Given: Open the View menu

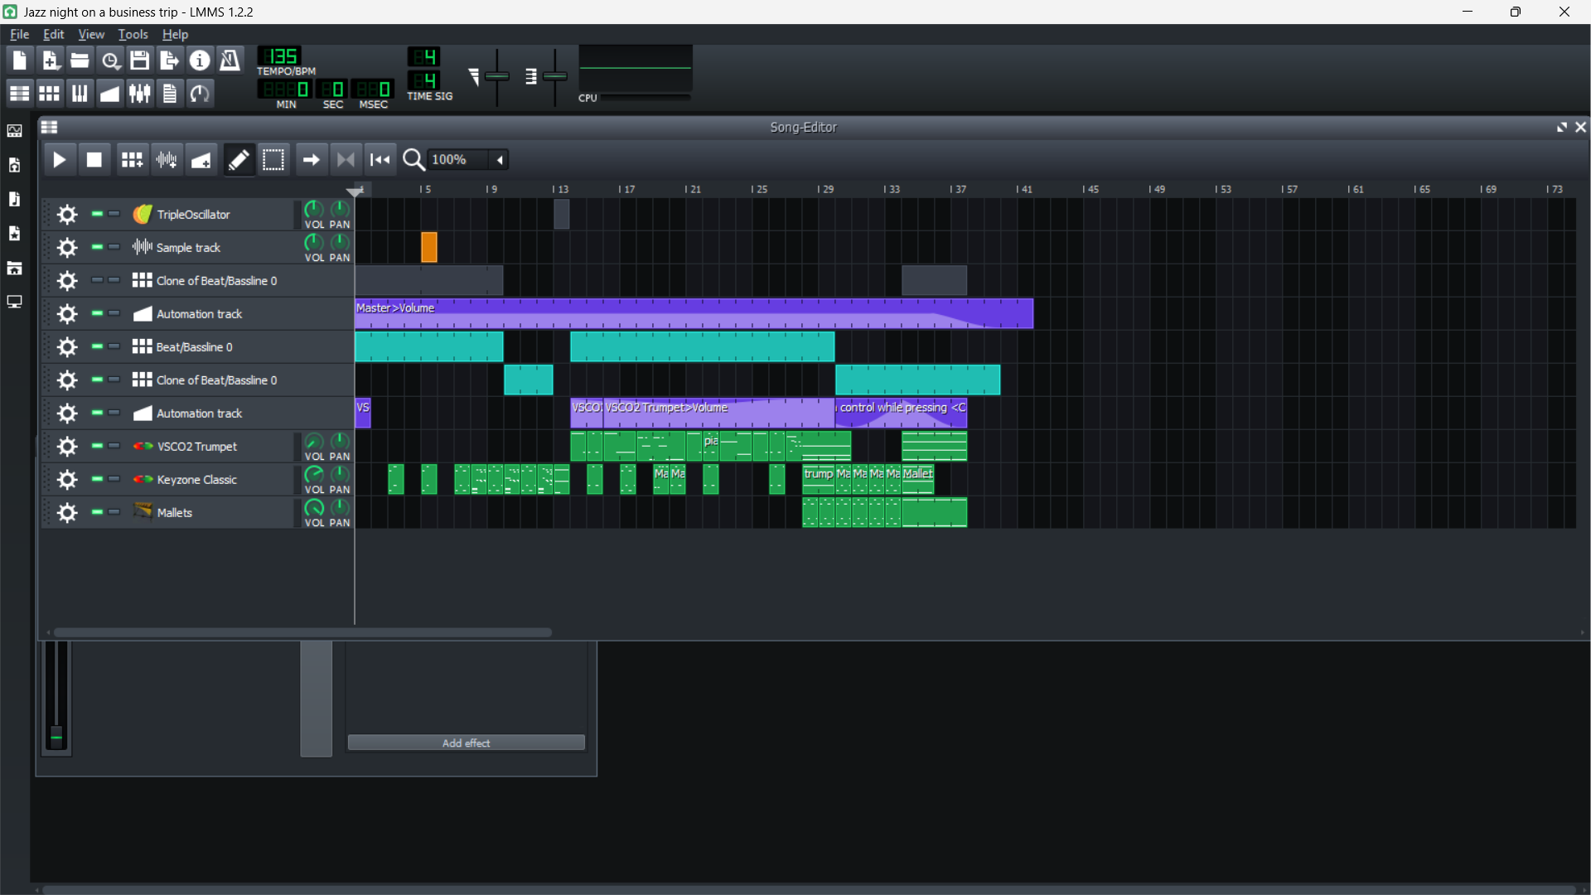Looking at the screenshot, I should [x=91, y=35].
